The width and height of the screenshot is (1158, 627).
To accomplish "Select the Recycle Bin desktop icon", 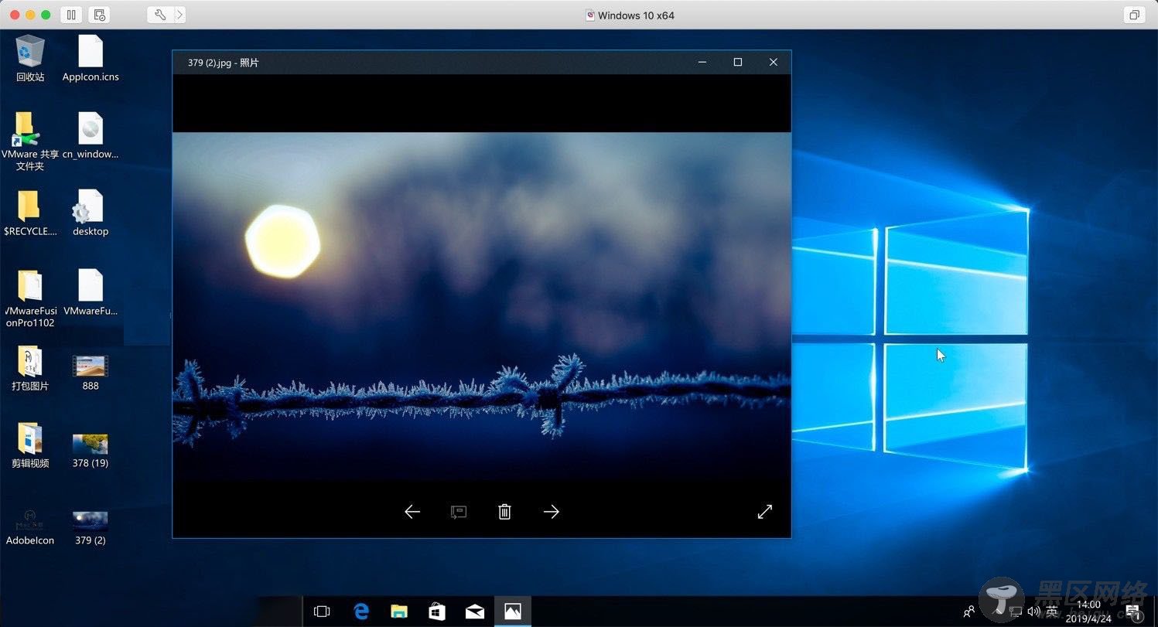I will [30, 58].
